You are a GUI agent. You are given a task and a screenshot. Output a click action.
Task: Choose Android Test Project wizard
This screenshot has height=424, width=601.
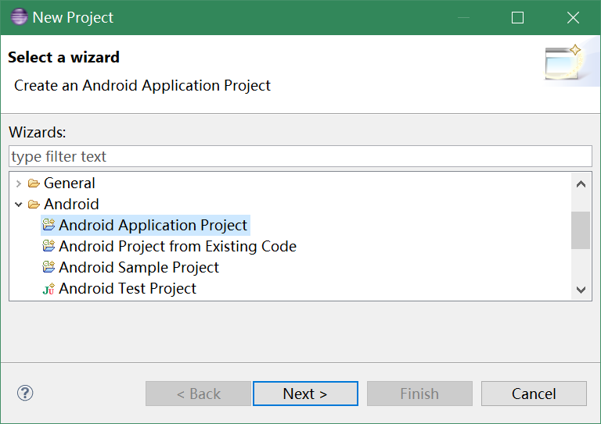128,289
